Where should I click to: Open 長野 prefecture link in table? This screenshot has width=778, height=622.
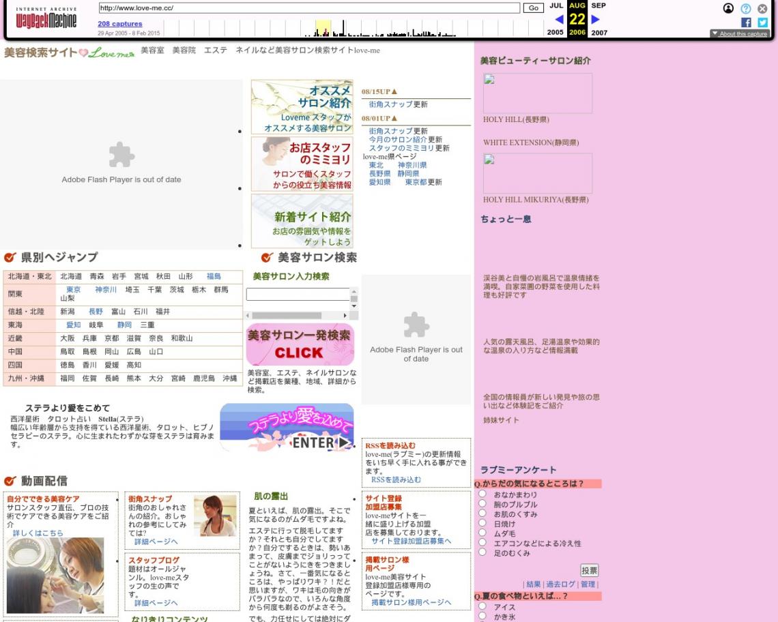click(x=96, y=312)
